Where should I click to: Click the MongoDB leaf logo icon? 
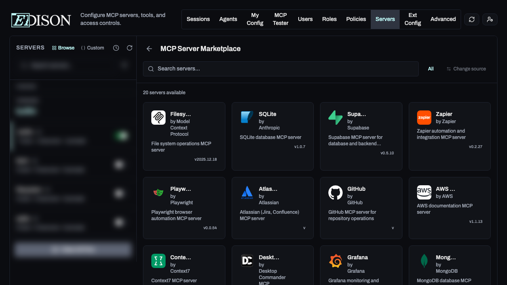coord(424,261)
